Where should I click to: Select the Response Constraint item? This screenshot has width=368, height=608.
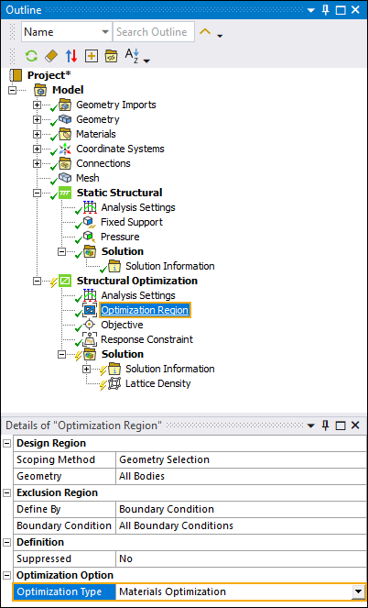coord(146,339)
